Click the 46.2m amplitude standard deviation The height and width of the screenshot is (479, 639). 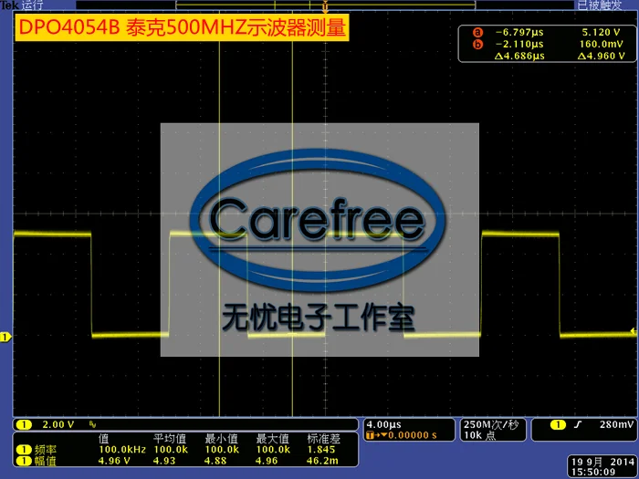pyautogui.click(x=322, y=461)
